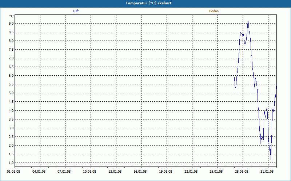Click the 9,0 y-axis value
Image resolution: width=291 pixels, height=181 pixels.
pyautogui.click(x=11, y=24)
